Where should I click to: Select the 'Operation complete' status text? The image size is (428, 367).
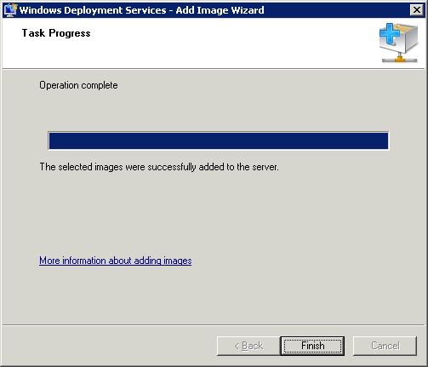point(78,85)
